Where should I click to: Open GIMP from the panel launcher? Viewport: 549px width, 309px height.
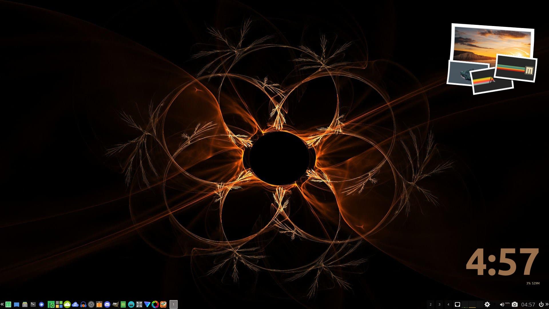(x=116, y=304)
